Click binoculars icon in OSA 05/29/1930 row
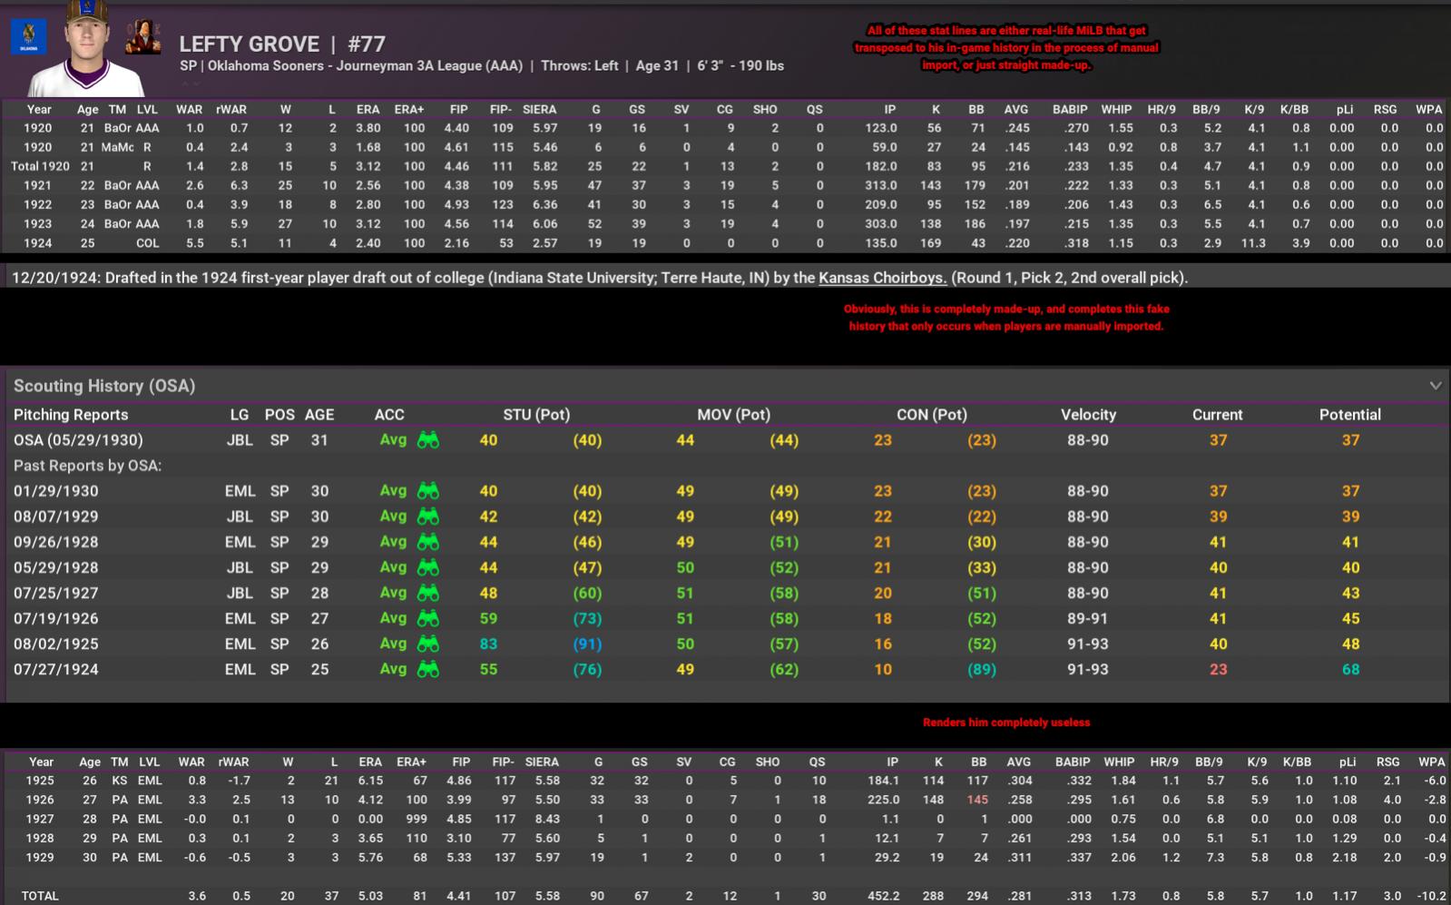The width and height of the screenshot is (1451, 905). point(427,440)
